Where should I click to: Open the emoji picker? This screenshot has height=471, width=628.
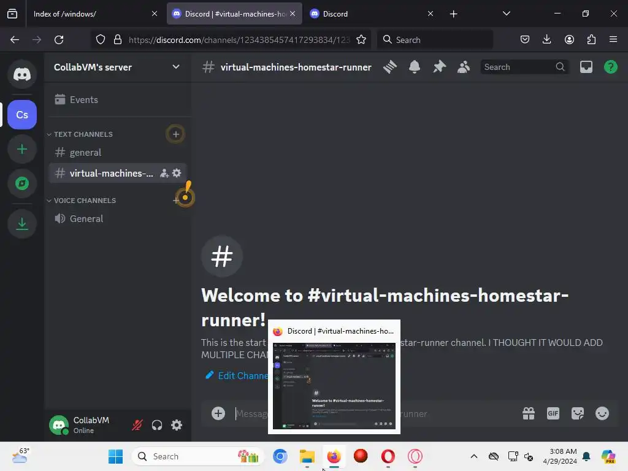[x=602, y=413]
